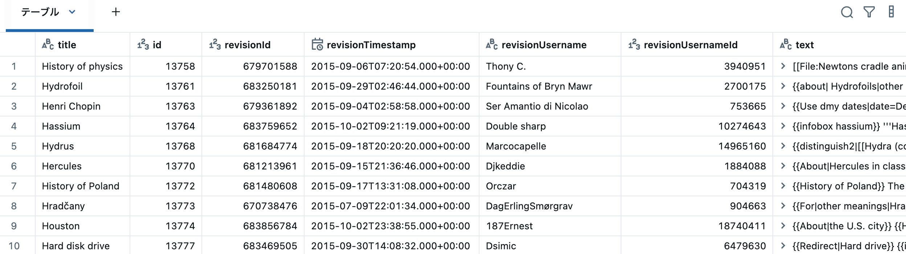
Task: Click the title column header
Action: (82, 45)
